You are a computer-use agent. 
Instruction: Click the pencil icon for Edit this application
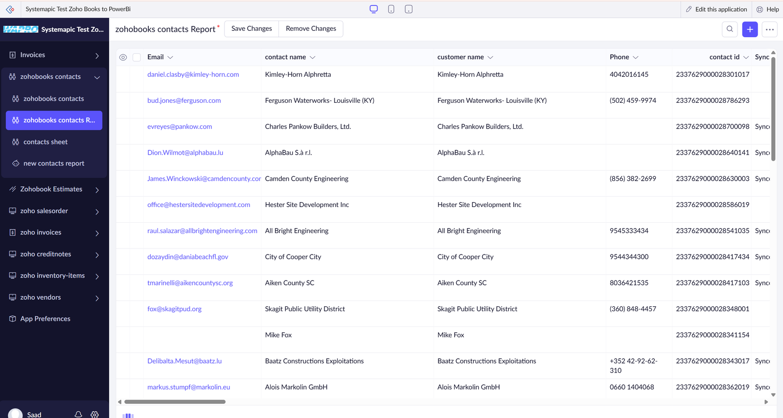[689, 9]
